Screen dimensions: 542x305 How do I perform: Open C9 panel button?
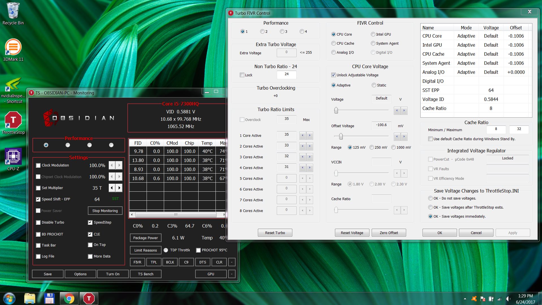[x=186, y=262]
